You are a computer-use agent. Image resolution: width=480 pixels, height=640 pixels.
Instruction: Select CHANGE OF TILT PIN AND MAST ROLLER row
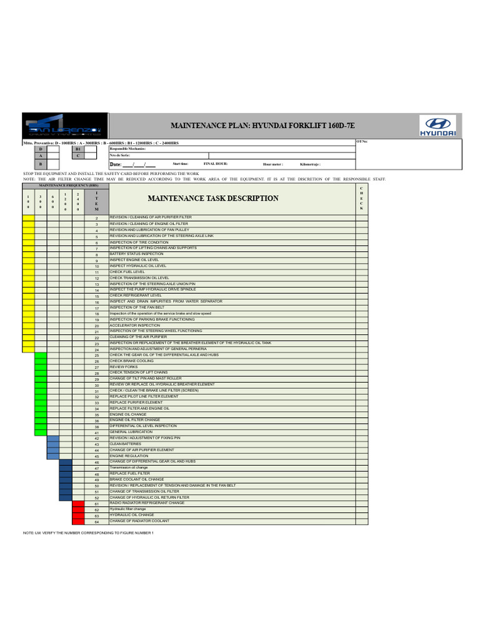coord(232,379)
